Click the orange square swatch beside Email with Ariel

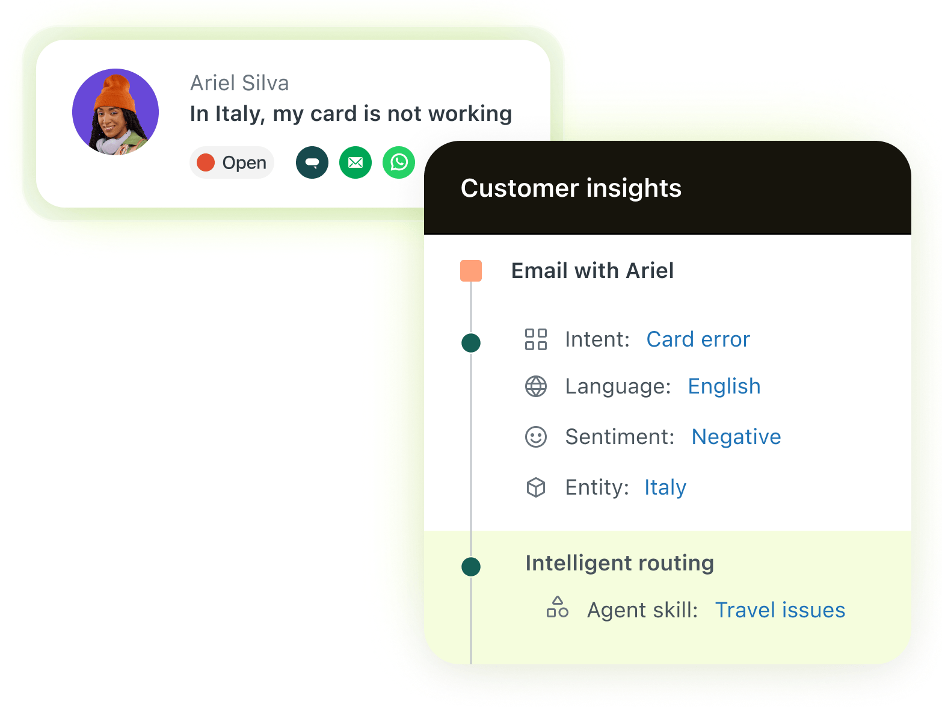tap(471, 271)
